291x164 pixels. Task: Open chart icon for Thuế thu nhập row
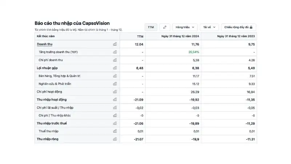(x=115, y=131)
